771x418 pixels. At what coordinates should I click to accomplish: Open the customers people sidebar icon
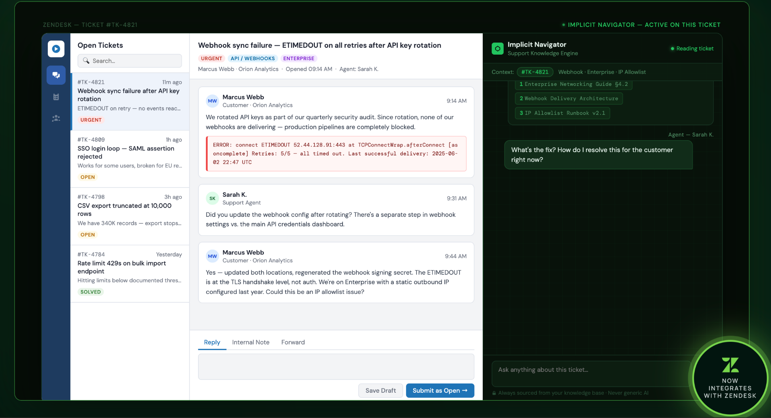coord(56,118)
